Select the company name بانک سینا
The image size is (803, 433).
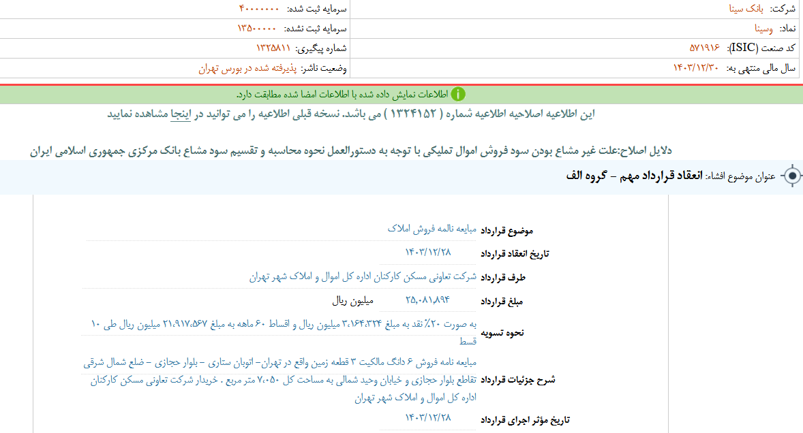(745, 10)
